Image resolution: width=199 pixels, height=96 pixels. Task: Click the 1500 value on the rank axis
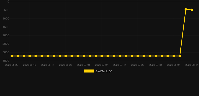pos(6,27)
